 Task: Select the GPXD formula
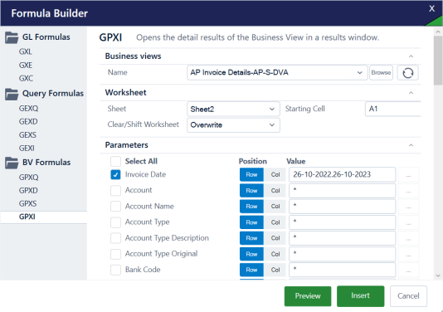point(28,191)
